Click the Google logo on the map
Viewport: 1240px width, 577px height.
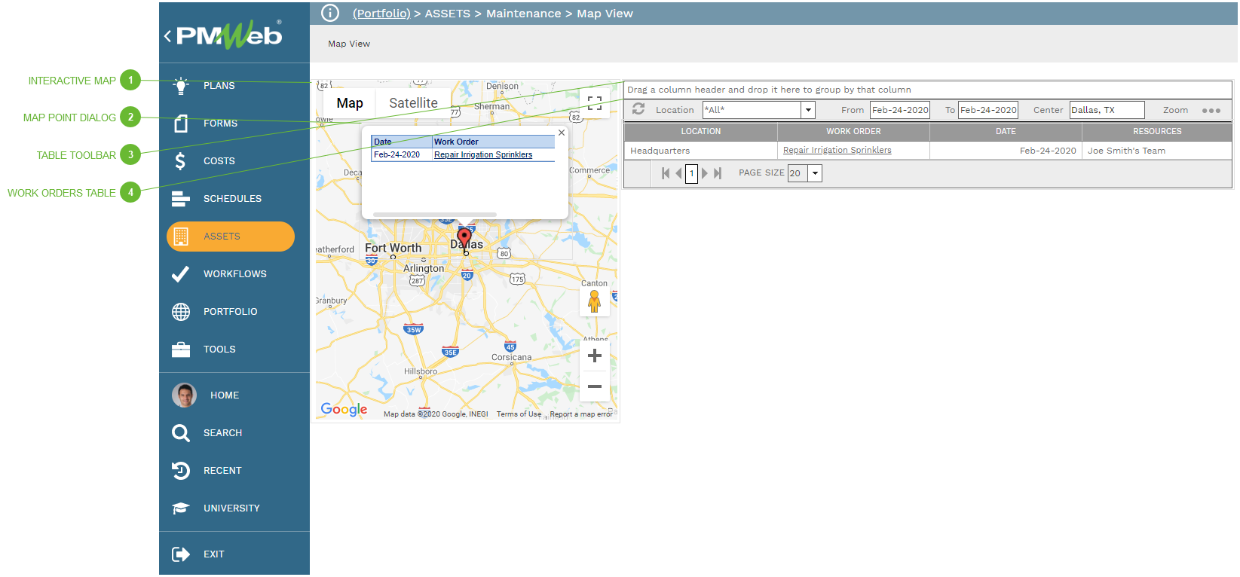point(344,410)
